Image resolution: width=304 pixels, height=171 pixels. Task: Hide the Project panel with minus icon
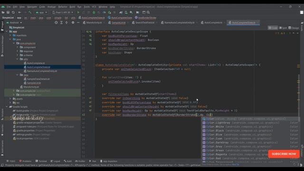click(78, 22)
